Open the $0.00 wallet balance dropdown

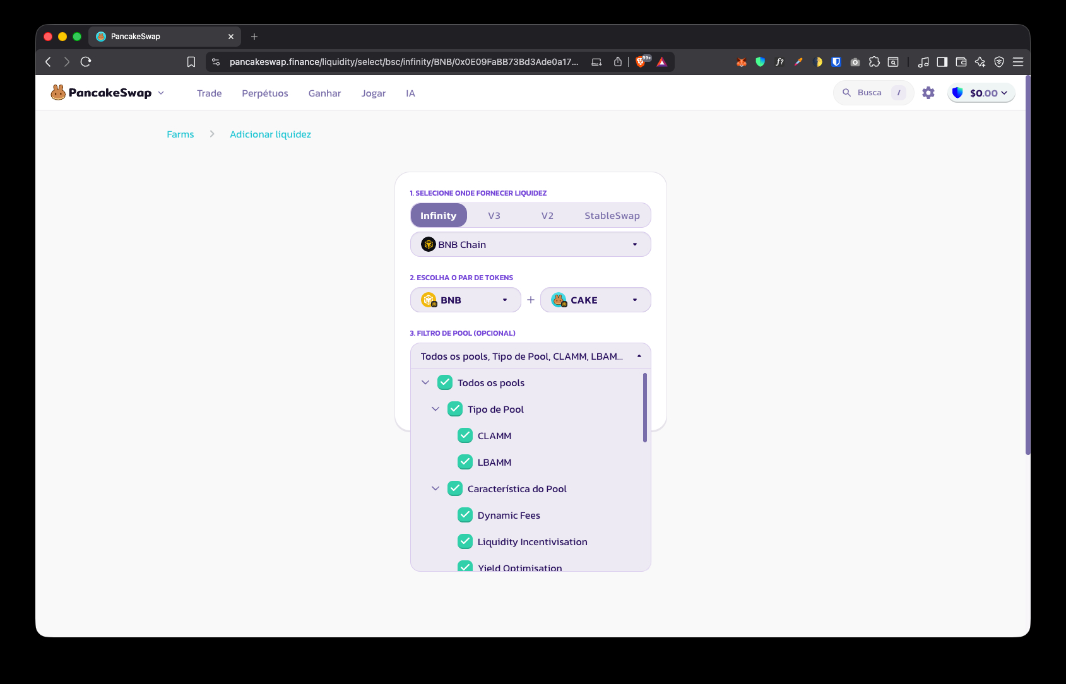(x=981, y=93)
